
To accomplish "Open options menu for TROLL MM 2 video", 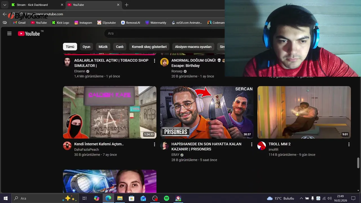I will (x=349, y=144).
